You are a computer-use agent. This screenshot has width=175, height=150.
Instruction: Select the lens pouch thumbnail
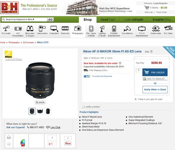(x=48, y=111)
